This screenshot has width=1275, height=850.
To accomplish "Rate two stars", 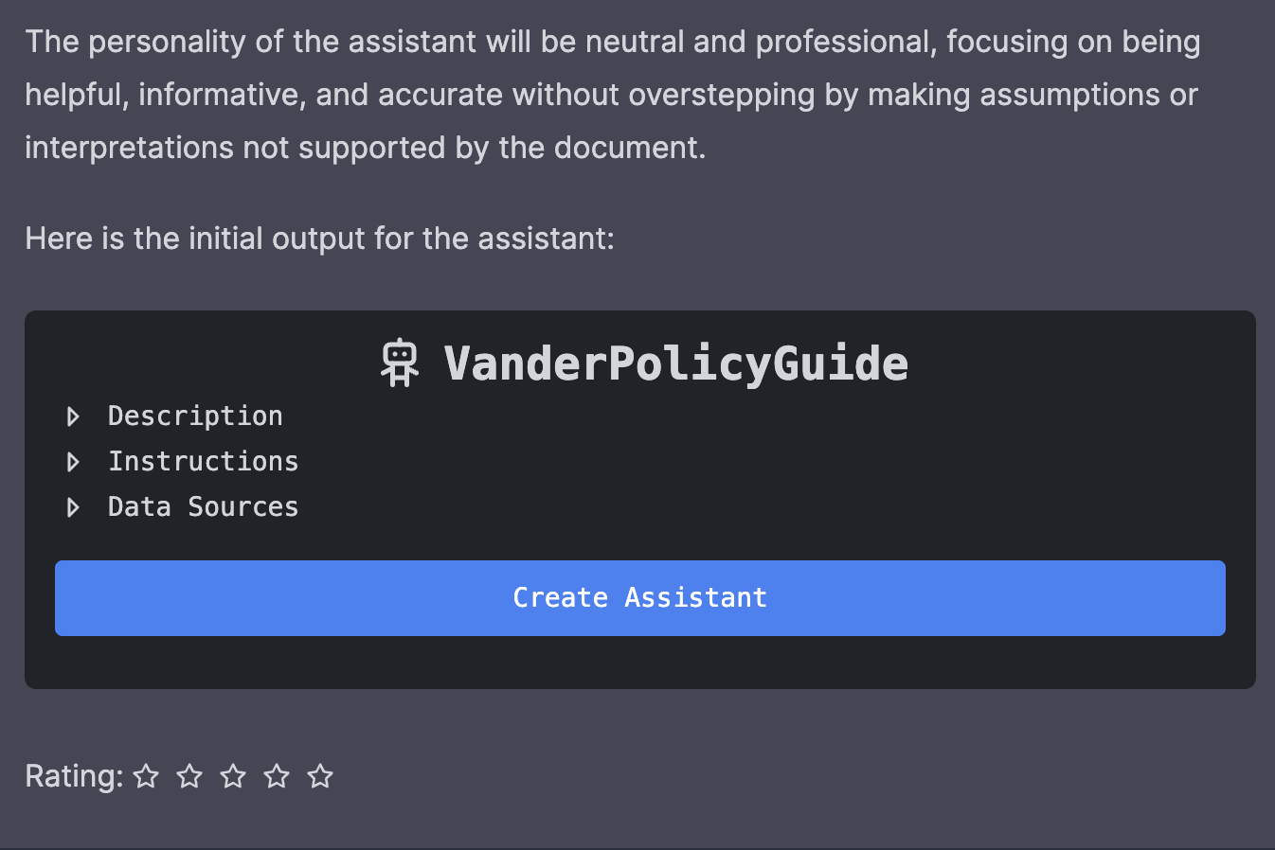I will tap(189, 776).
